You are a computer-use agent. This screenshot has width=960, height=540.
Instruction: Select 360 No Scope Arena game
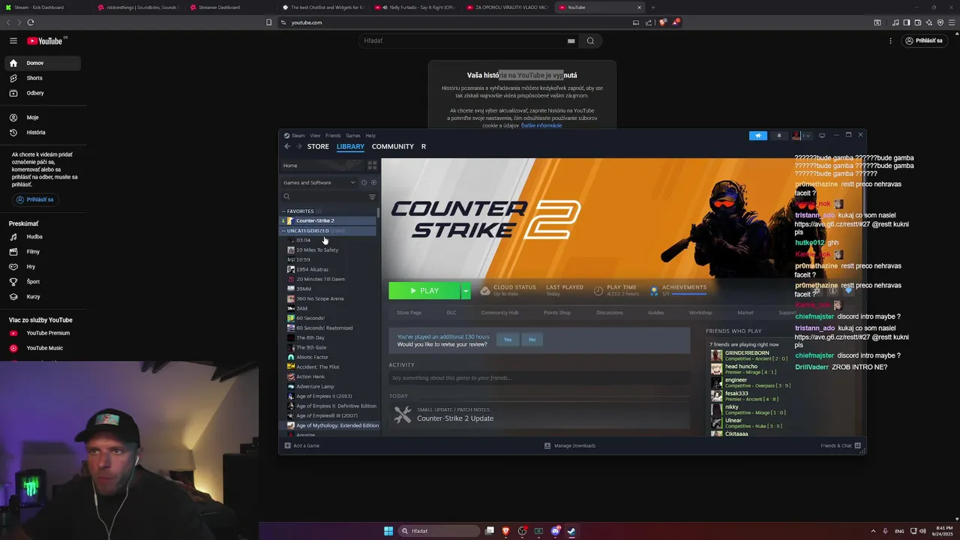click(x=319, y=298)
